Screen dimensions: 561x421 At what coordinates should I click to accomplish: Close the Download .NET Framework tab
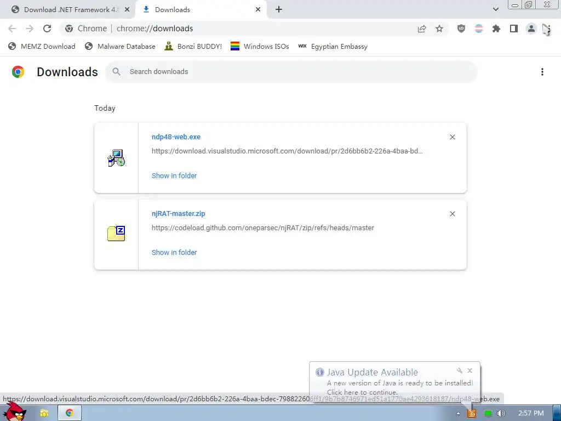[x=127, y=10]
